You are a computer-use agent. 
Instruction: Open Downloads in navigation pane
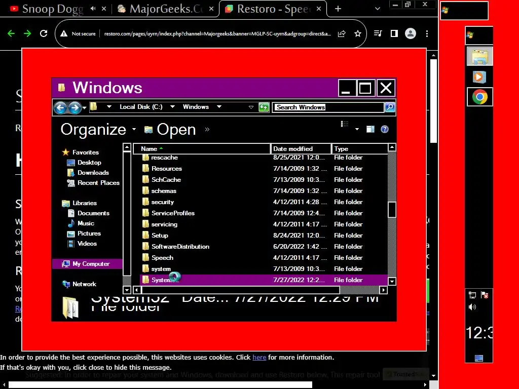[93, 173]
